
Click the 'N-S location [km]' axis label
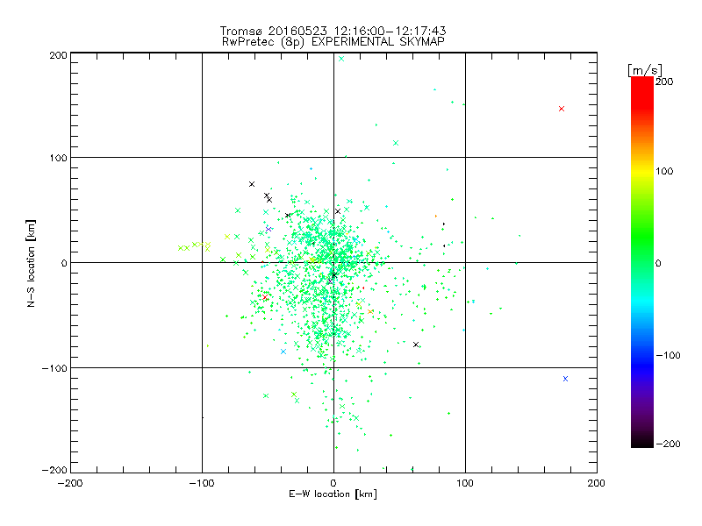[31, 263]
